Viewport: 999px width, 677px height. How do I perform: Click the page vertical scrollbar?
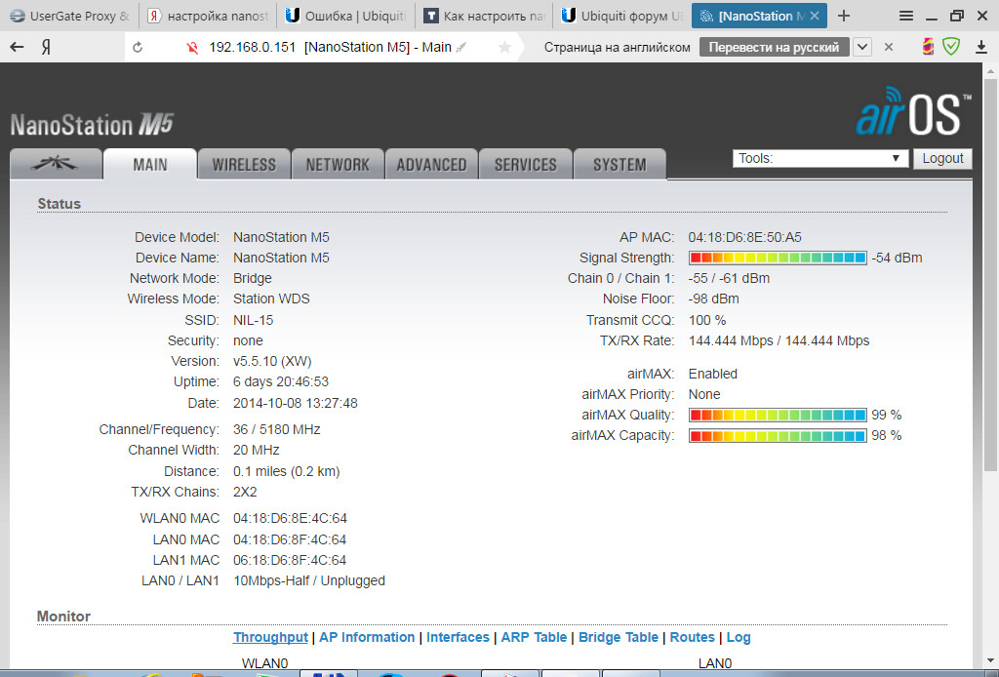tap(990, 274)
